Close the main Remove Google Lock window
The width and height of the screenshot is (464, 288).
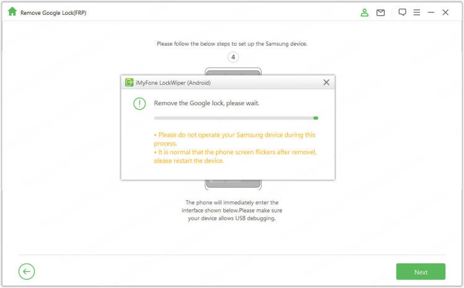(445, 12)
